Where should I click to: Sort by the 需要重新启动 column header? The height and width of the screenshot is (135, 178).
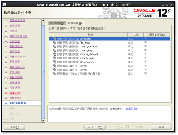(157, 35)
